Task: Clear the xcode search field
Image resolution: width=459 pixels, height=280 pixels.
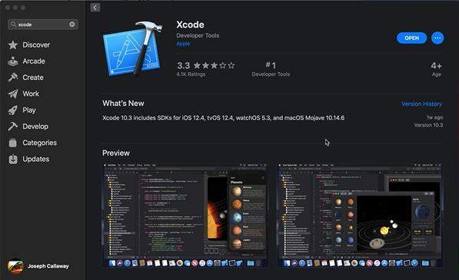Action: (x=72, y=25)
